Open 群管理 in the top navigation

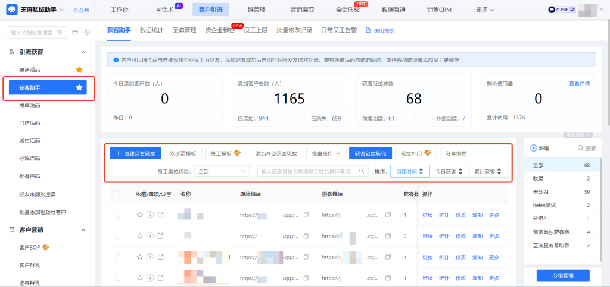[256, 10]
